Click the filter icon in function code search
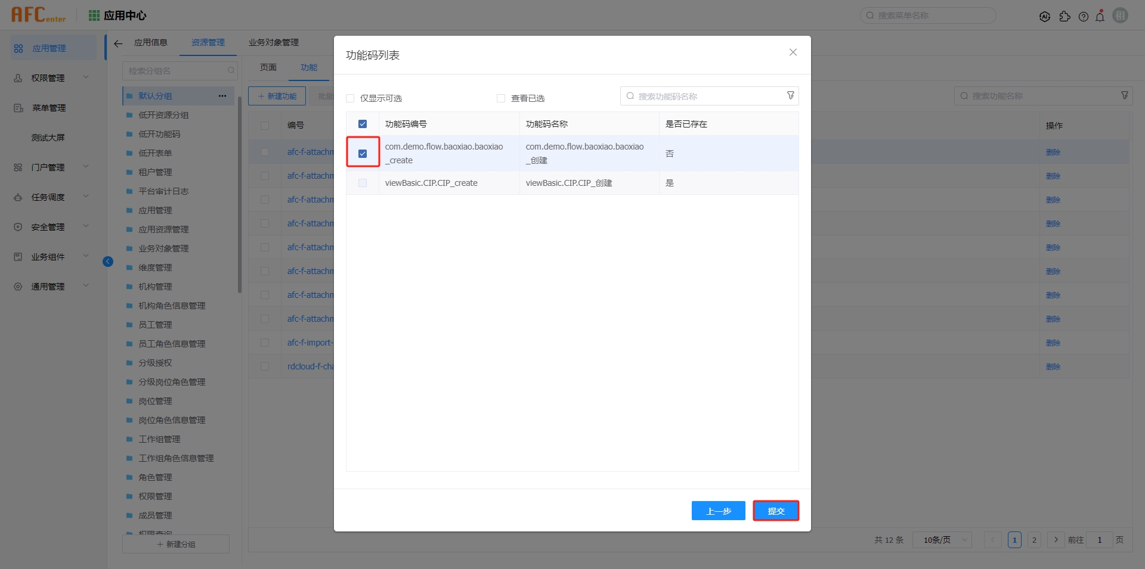Image resolution: width=1145 pixels, height=569 pixels. [790, 95]
